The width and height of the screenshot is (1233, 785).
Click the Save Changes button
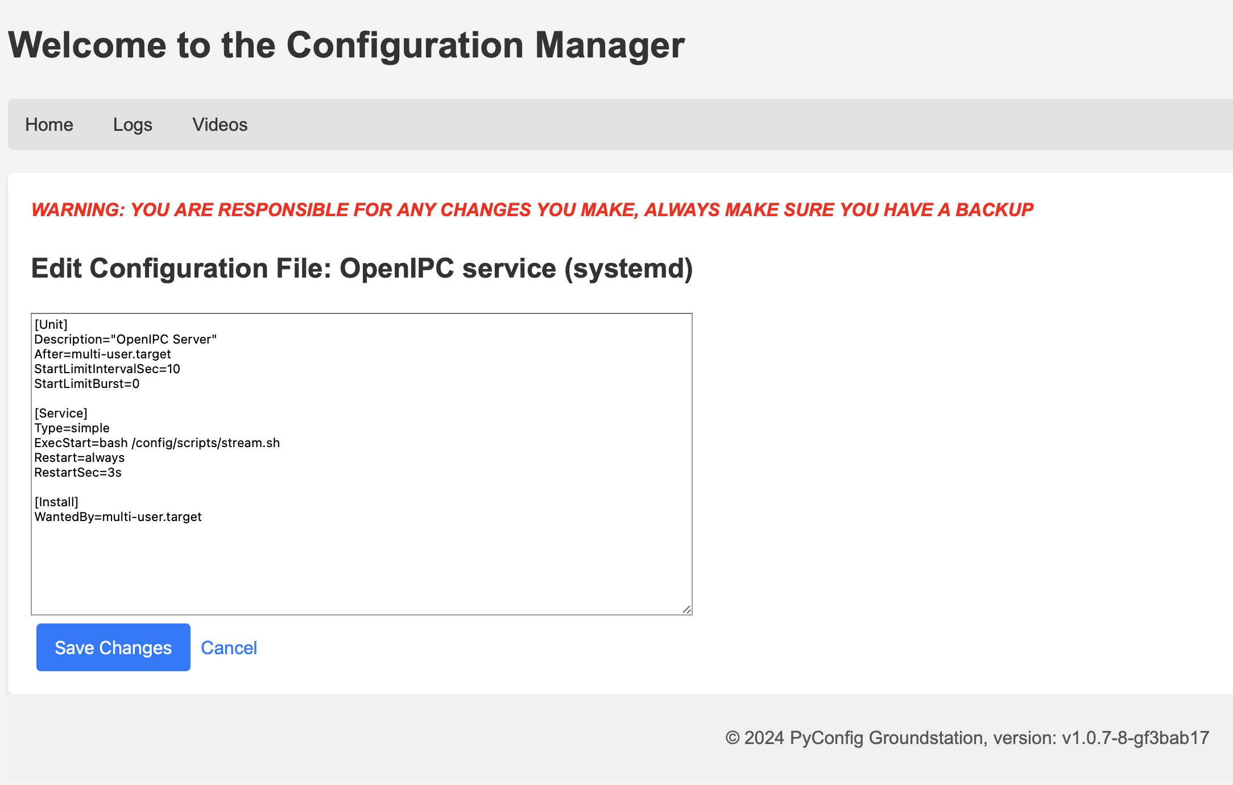coord(113,647)
